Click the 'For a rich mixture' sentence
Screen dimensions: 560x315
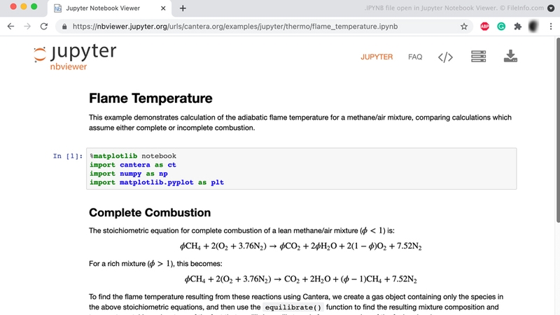pos(155,264)
